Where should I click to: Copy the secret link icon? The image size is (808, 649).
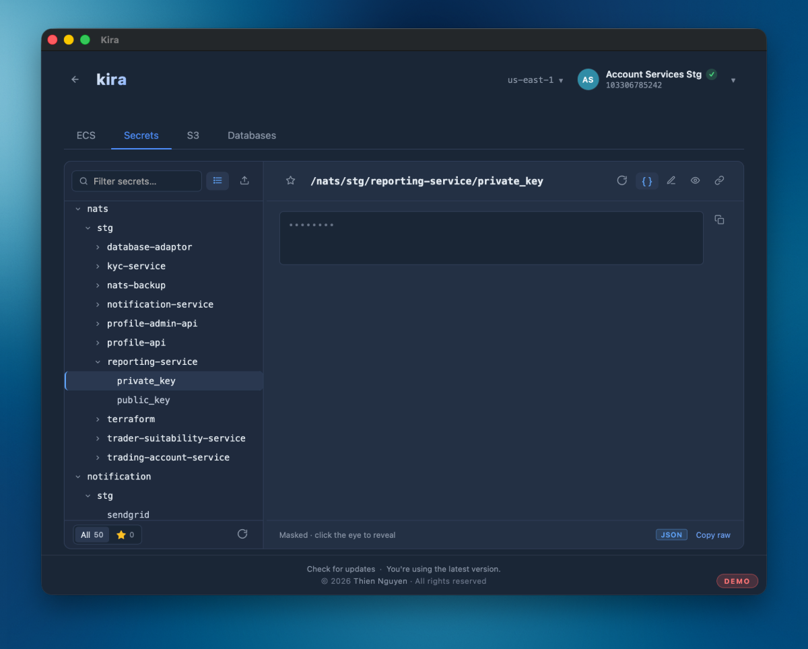click(x=719, y=180)
